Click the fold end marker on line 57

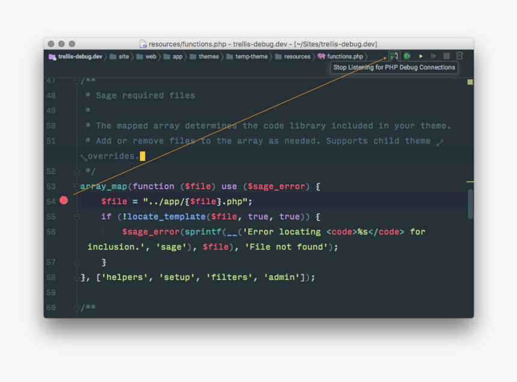pos(77,262)
